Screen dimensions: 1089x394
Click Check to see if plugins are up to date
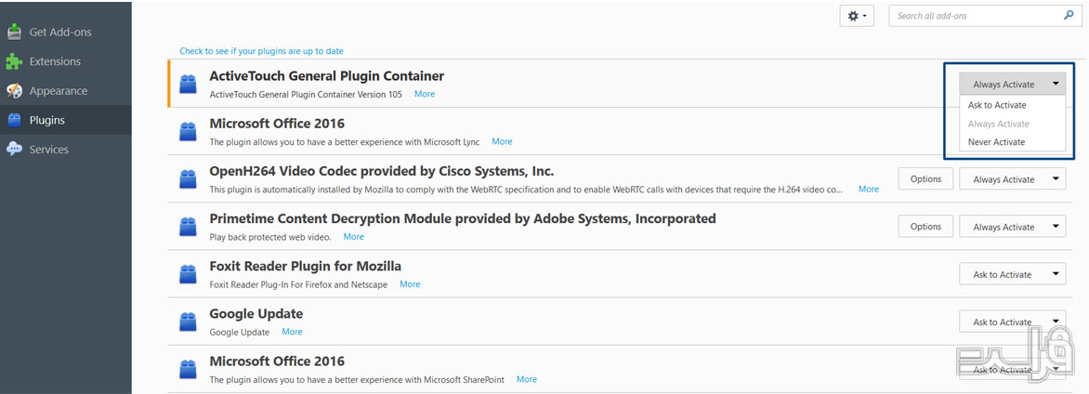(261, 51)
